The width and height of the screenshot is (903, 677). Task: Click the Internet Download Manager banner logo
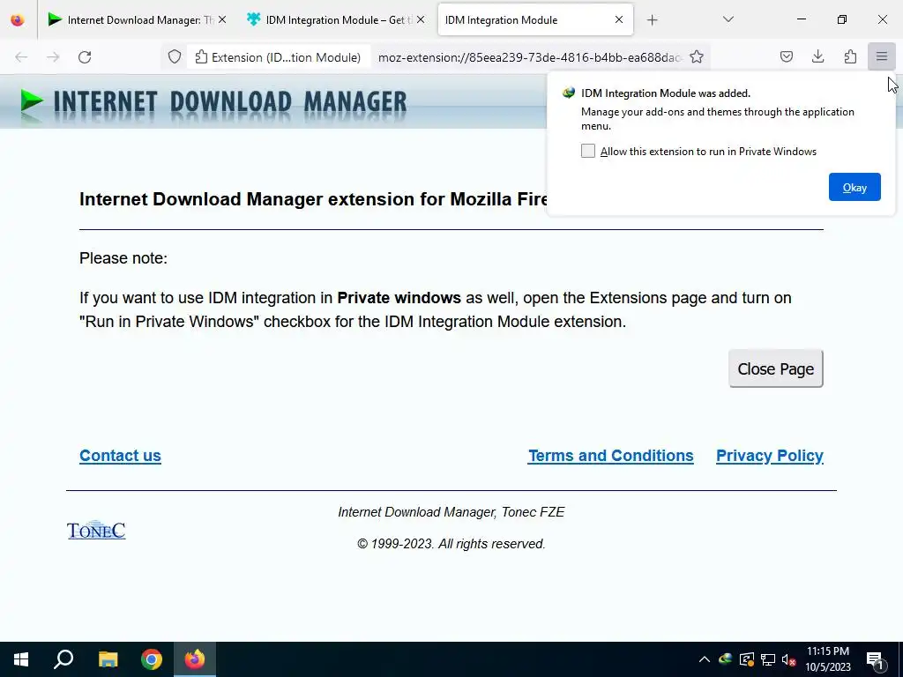click(x=213, y=102)
